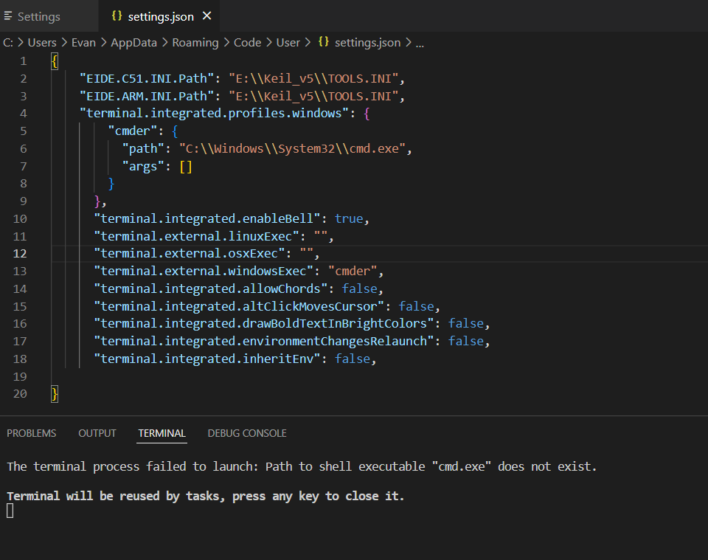Click the true value of enableBell
708x560 pixels.
348,218
